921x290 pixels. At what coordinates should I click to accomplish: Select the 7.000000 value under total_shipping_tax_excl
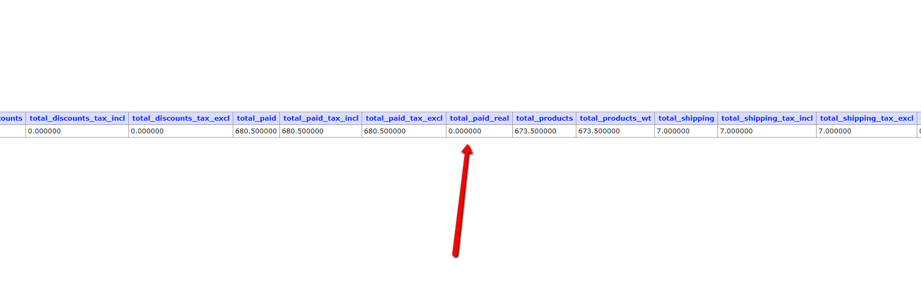835,131
